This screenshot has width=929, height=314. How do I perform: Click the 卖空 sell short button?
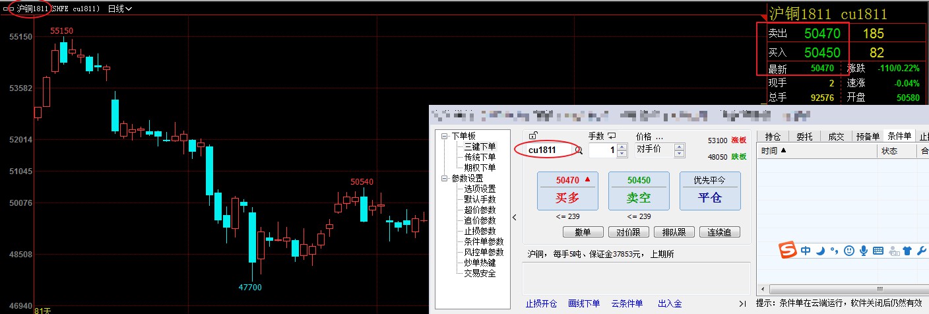(639, 191)
